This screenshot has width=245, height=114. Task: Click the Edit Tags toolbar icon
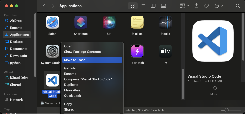(206, 6)
